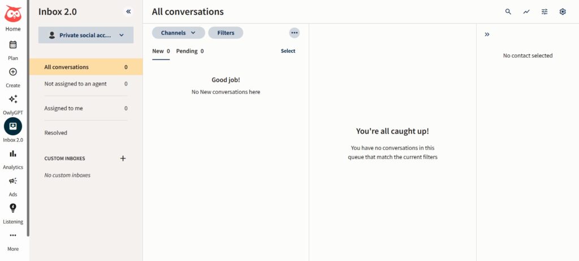Add a custom inbox with plus
This screenshot has width=579, height=261.
coord(123,158)
